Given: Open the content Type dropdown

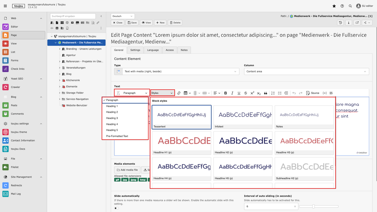Looking at the screenshot, I should click(177, 72).
